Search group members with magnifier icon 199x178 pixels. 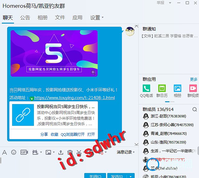(x=195, y=109)
